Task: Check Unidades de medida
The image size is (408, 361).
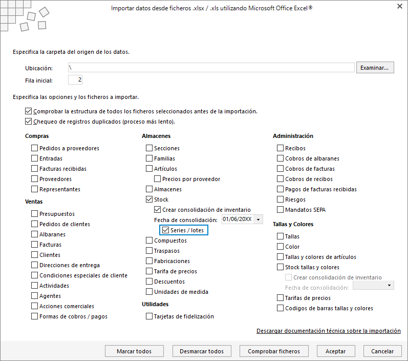Action: tap(149, 292)
